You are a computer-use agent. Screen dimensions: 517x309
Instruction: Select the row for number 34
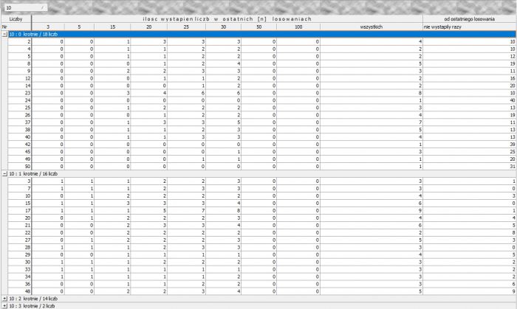[261, 277]
